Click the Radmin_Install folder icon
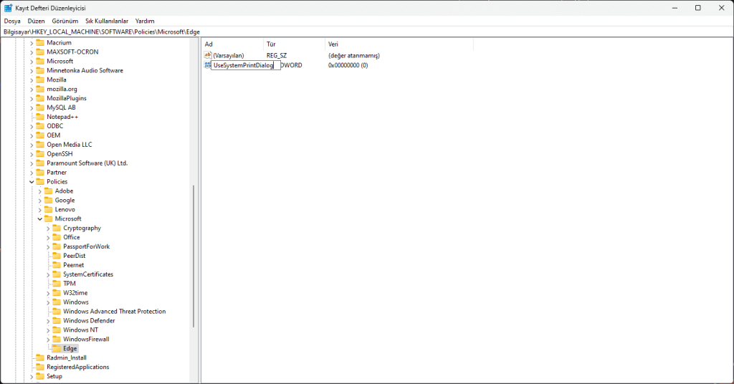Image resolution: width=734 pixels, height=384 pixels. coord(40,357)
